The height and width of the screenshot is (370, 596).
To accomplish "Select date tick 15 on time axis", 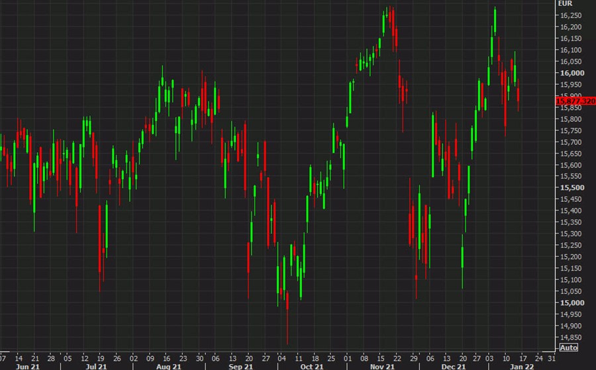I will [381, 358].
